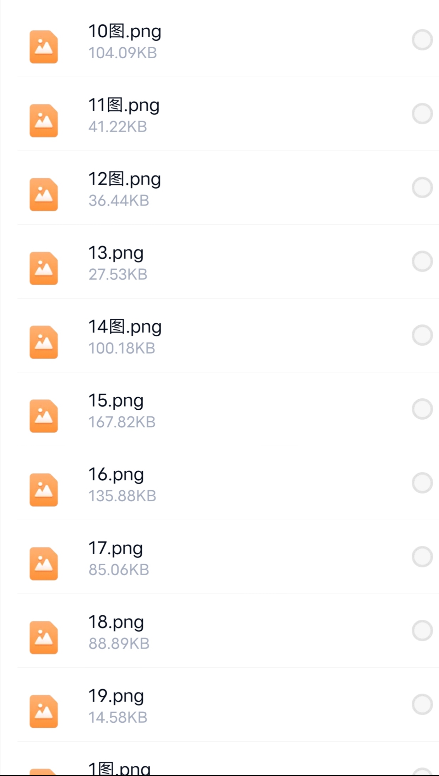Check the selection circle for 19.png
The image size is (439, 776).
(x=422, y=704)
